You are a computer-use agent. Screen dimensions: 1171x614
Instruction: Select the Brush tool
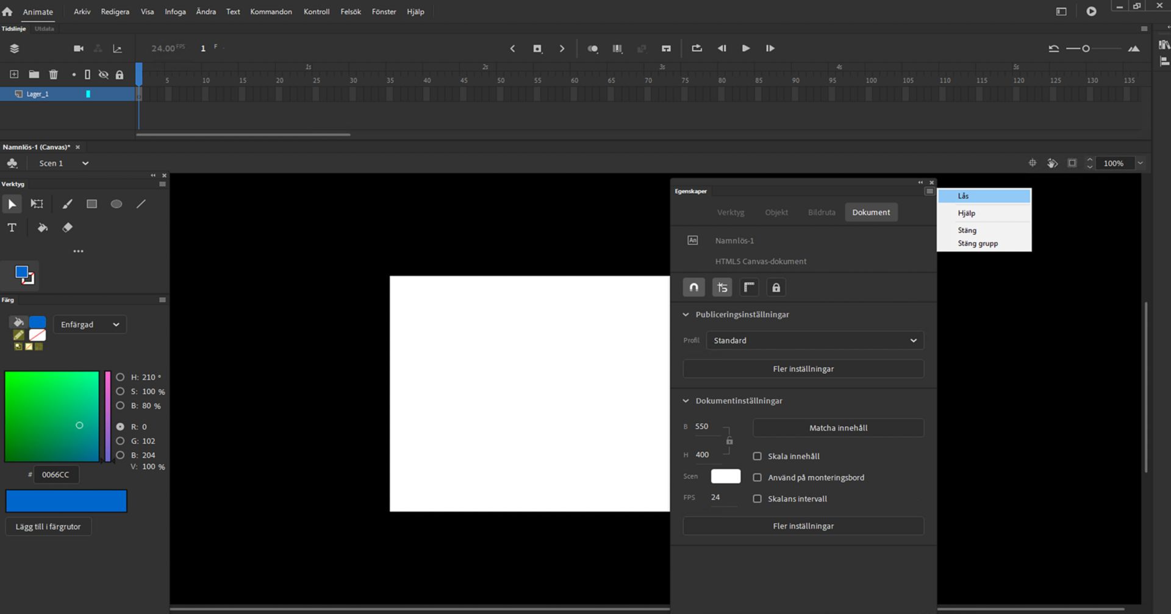[67, 204]
